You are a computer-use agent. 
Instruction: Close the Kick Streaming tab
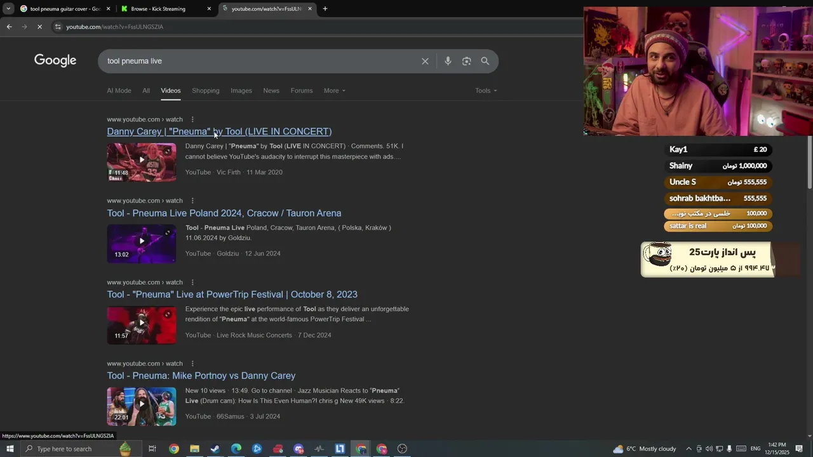[x=209, y=9]
